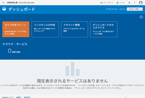Screen dimensions: 145x98
Task: Expand the アイデンティティ・ドメイン APAC dropdown
Action: click(x=135, y=9)
